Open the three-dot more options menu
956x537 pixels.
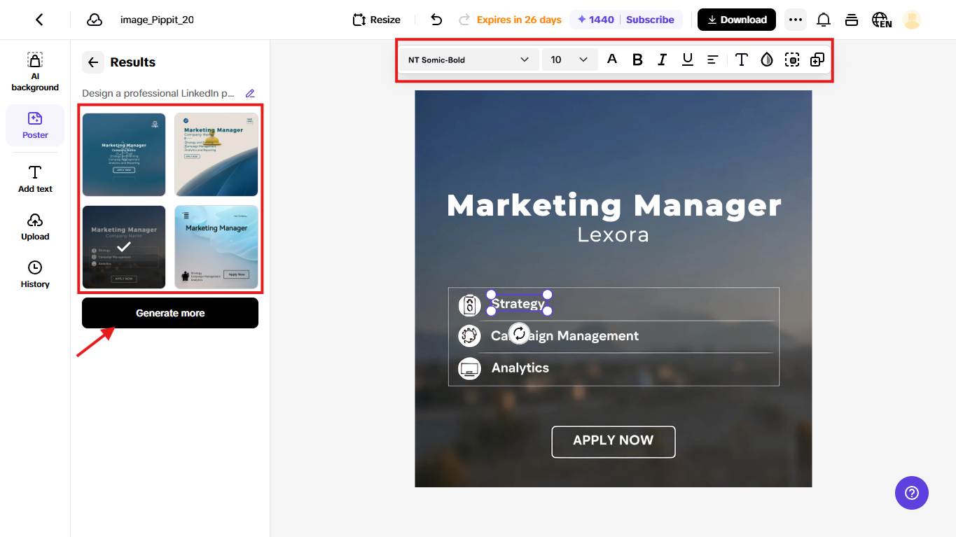coord(795,20)
